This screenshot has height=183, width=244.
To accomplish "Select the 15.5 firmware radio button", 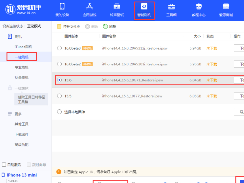I will (59, 96).
